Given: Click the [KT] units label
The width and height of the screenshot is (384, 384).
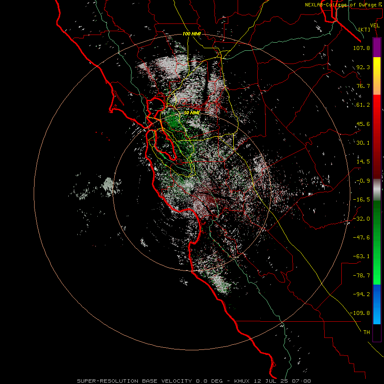Looking at the screenshot, I should 364,29.
